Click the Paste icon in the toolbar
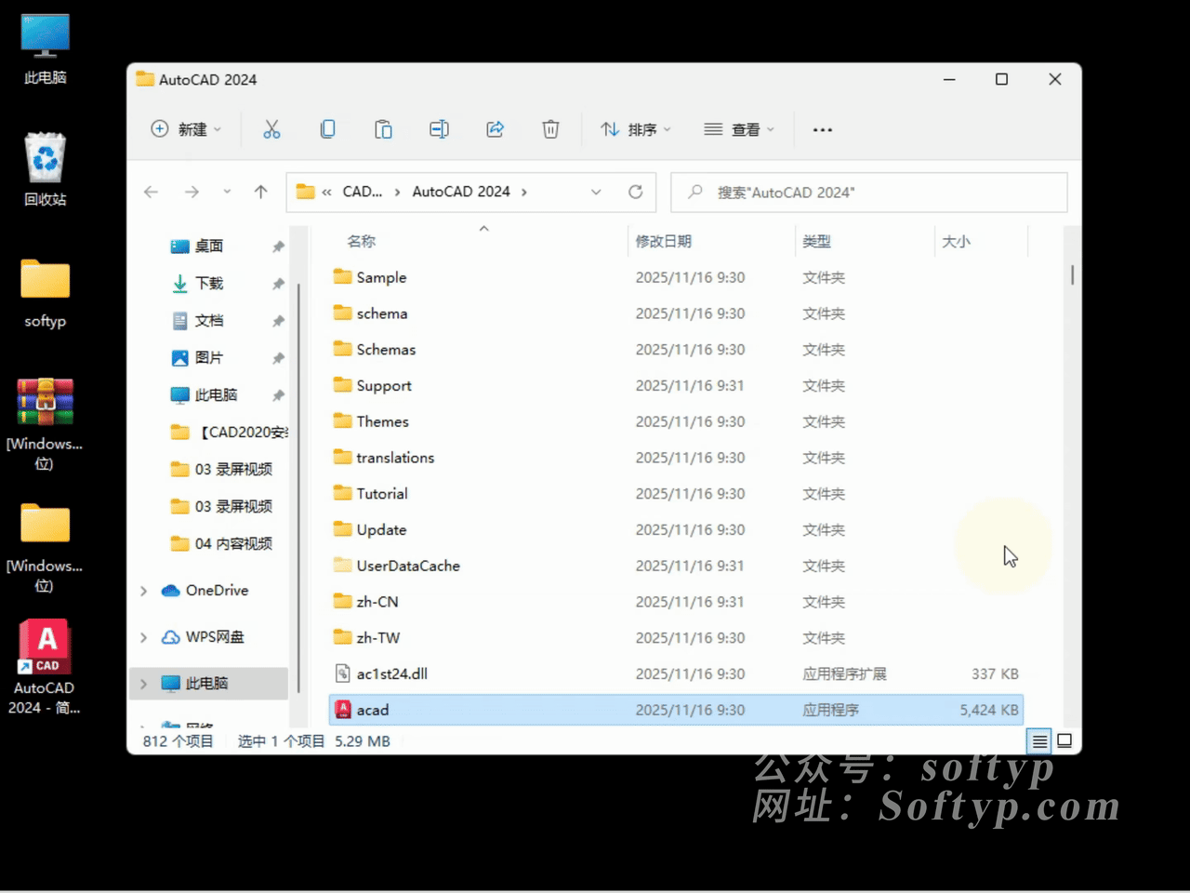 coord(383,129)
